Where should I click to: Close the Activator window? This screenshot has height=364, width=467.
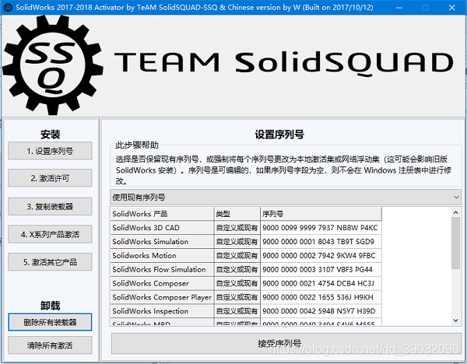(451, 8)
